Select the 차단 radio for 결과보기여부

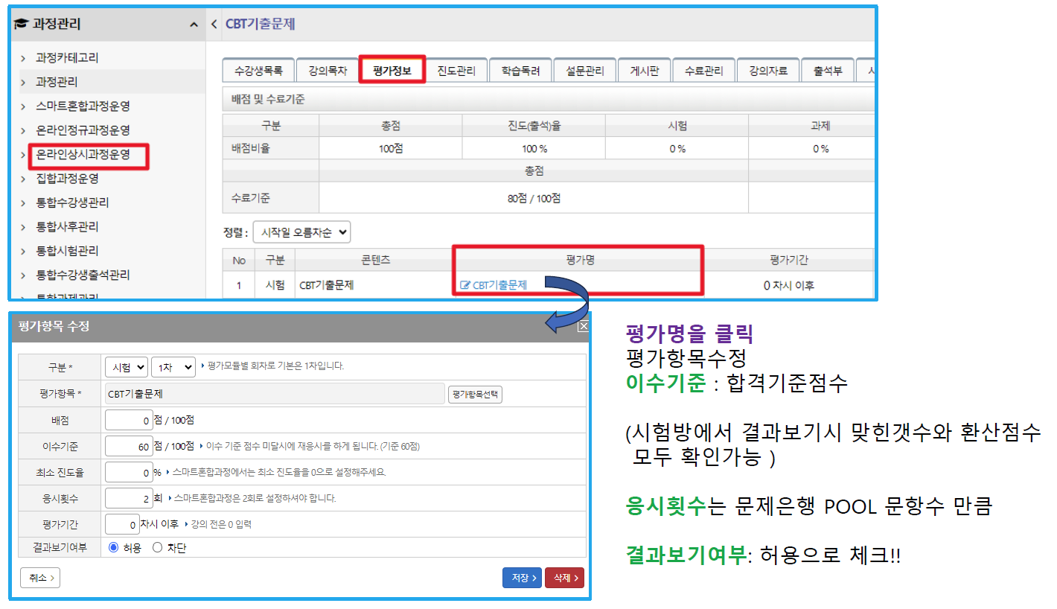(x=157, y=547)
